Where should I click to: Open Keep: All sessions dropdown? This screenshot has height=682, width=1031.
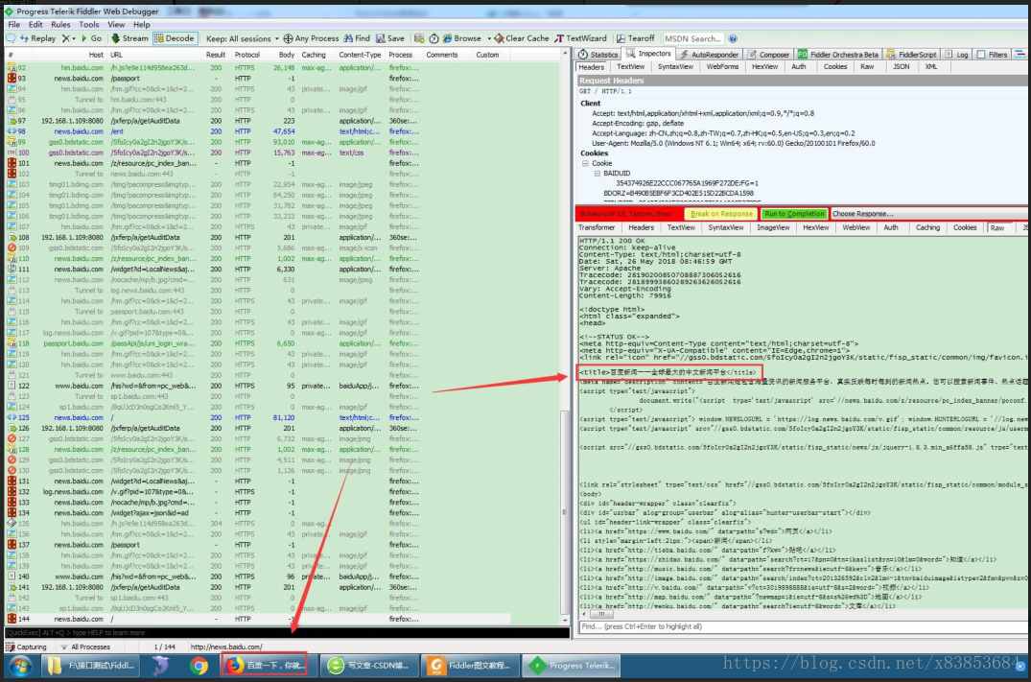click(242, 38)
